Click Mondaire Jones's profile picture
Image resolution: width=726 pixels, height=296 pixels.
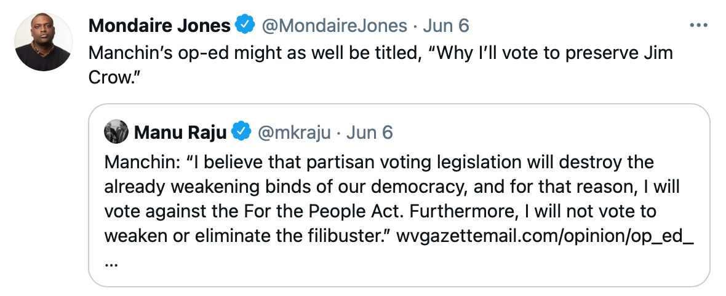43,42
